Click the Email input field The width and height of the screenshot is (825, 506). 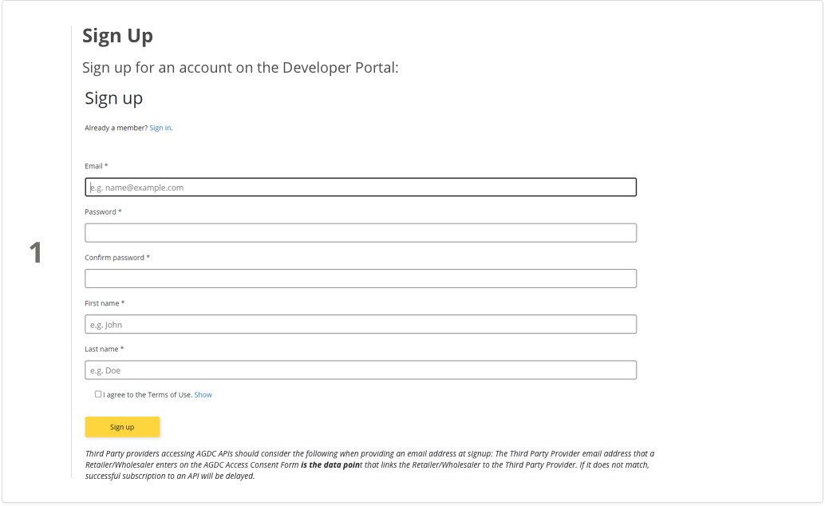[361, 188]
